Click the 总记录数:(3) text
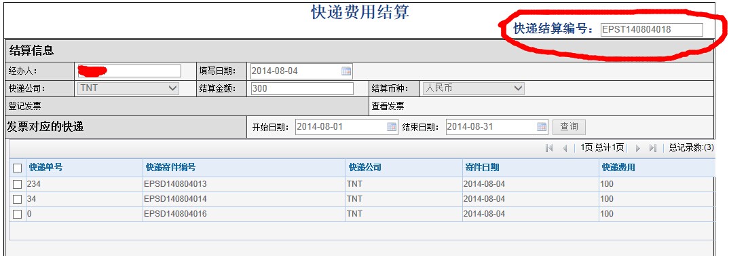 692,147
